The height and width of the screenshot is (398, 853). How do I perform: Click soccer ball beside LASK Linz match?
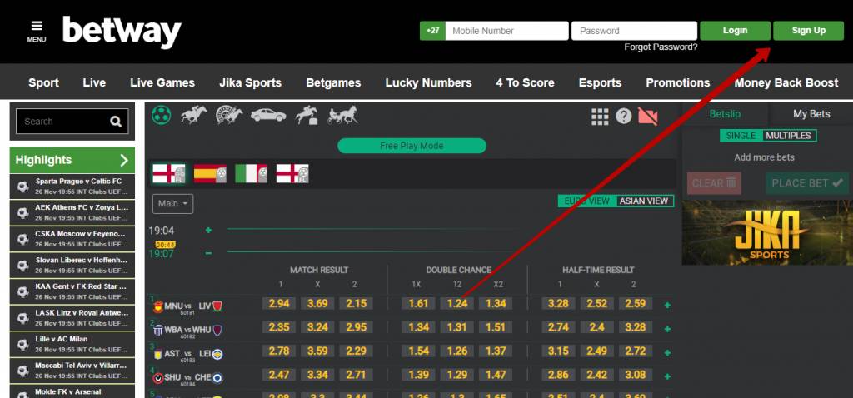tap(22, 318)
